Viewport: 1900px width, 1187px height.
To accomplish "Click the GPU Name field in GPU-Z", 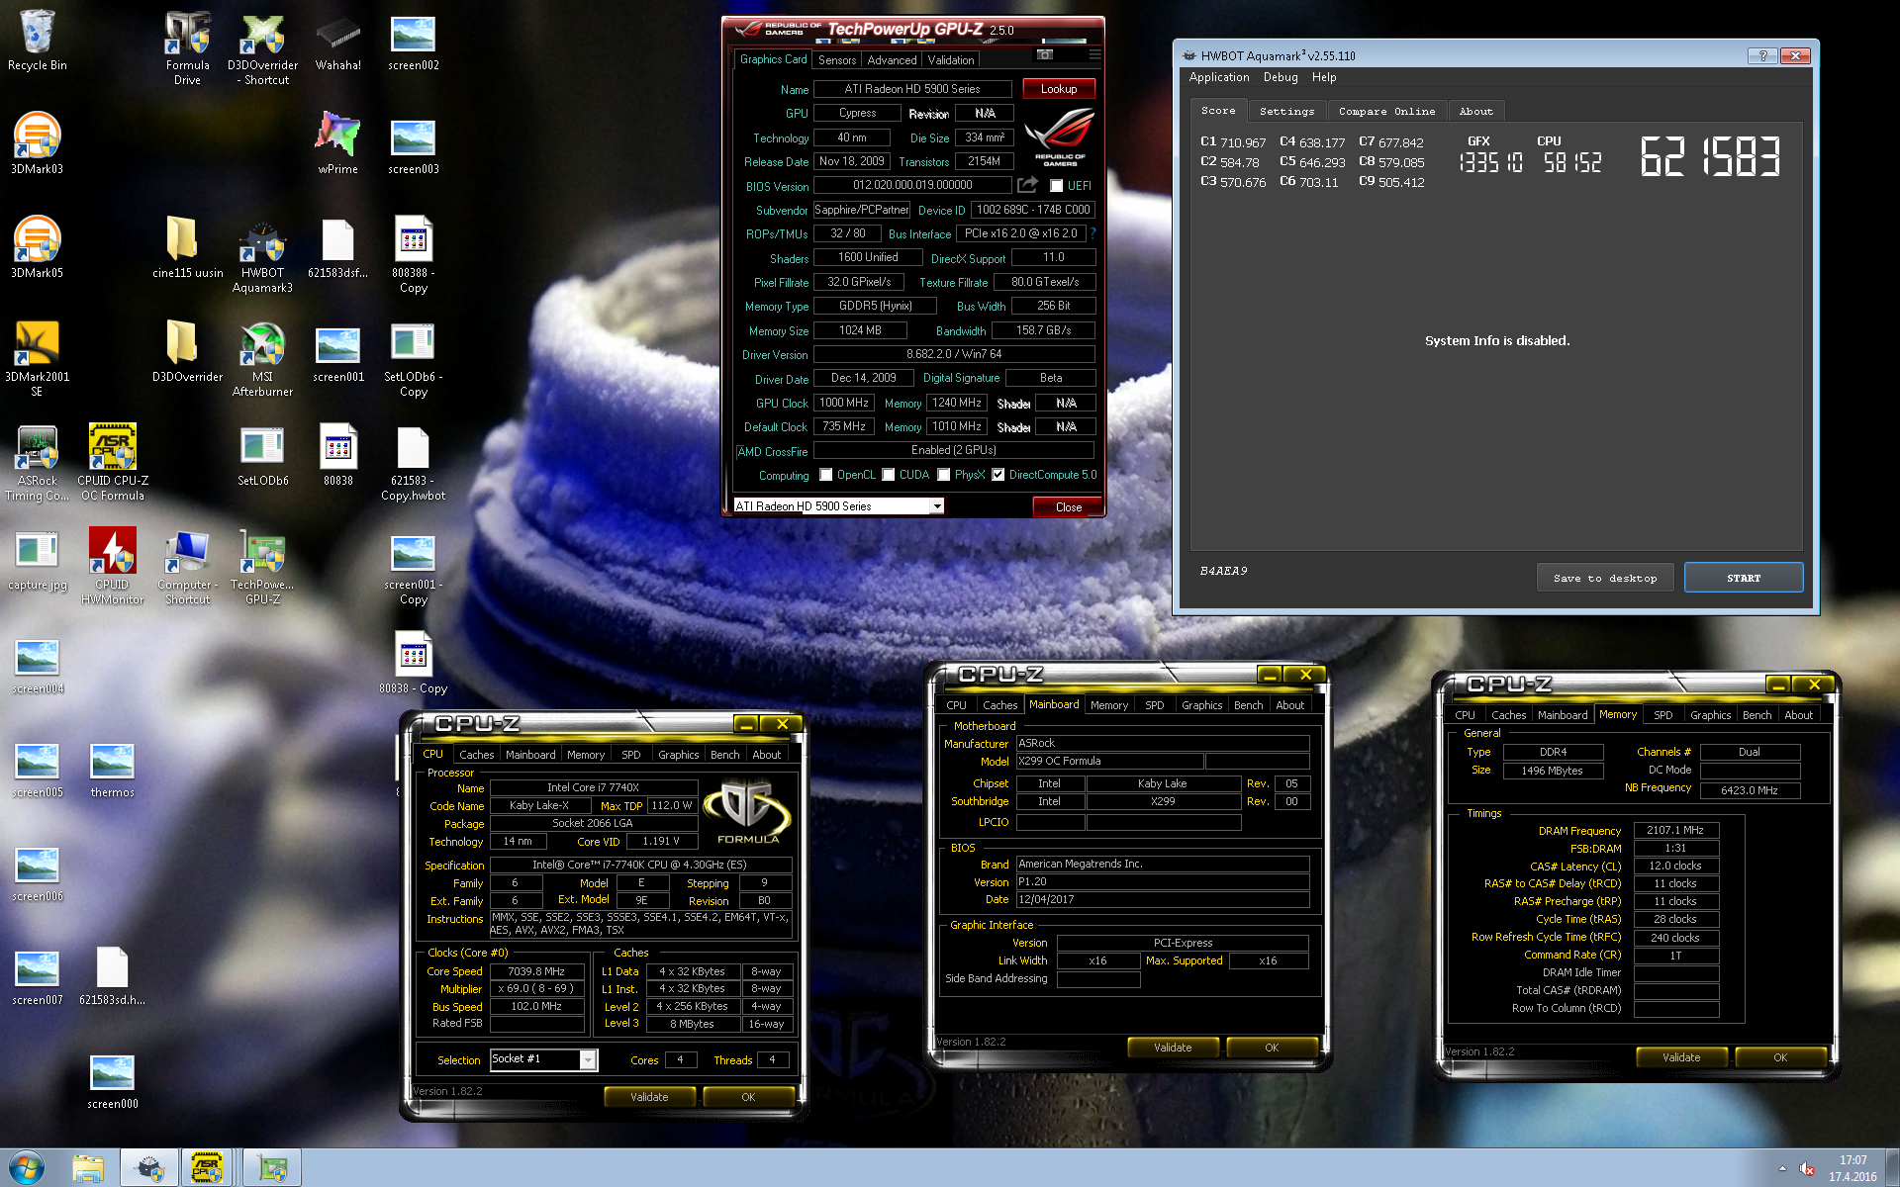I will point(911,89).
